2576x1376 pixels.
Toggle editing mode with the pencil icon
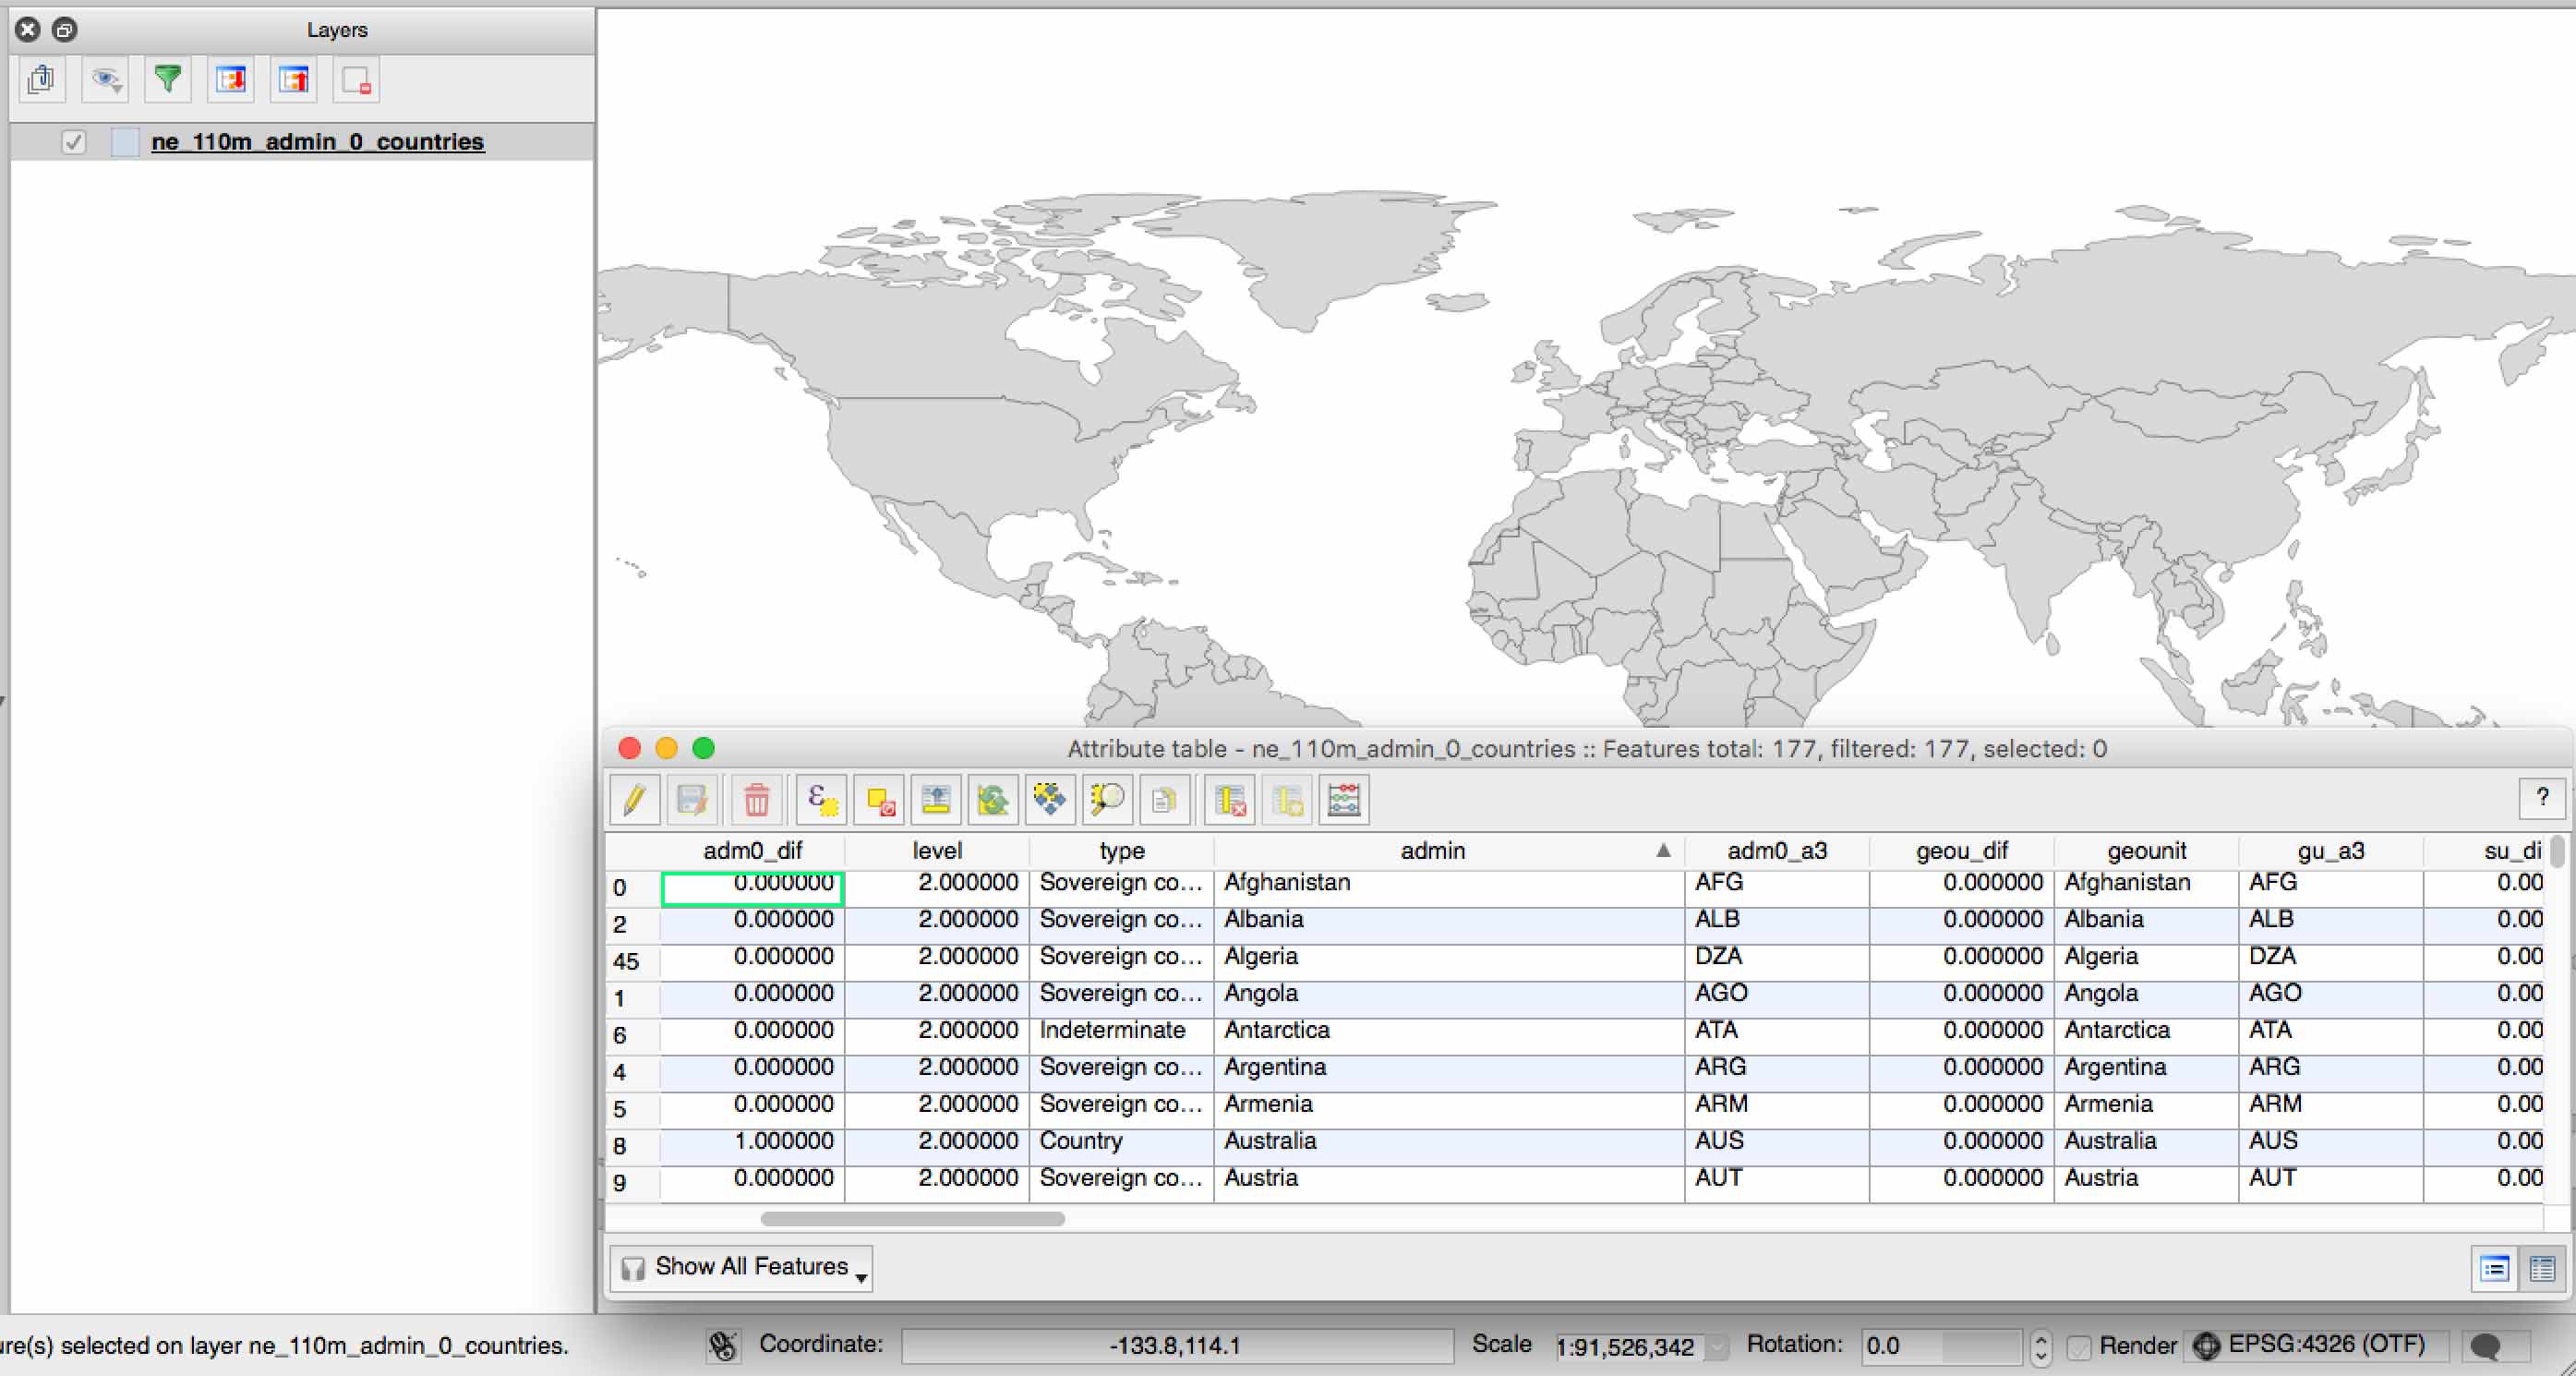(635, 800)
